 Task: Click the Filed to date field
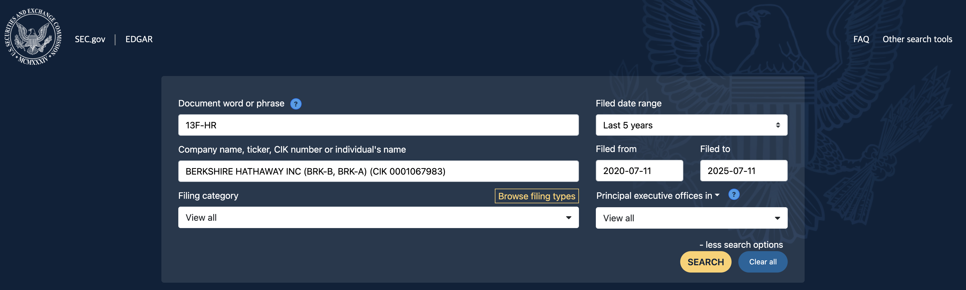click(x=743, y=171)
